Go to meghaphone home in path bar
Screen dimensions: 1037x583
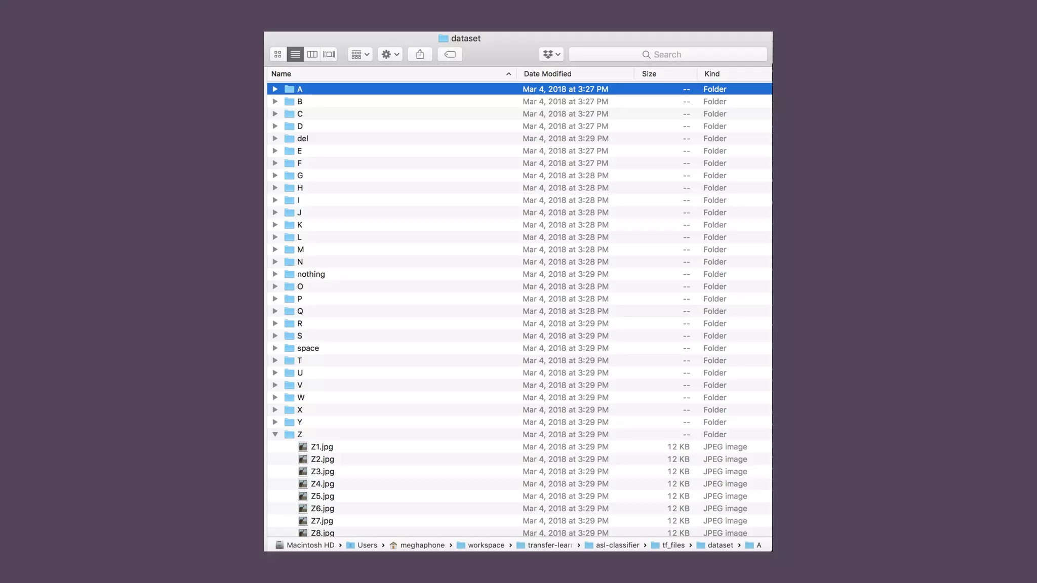pos(422,545)
